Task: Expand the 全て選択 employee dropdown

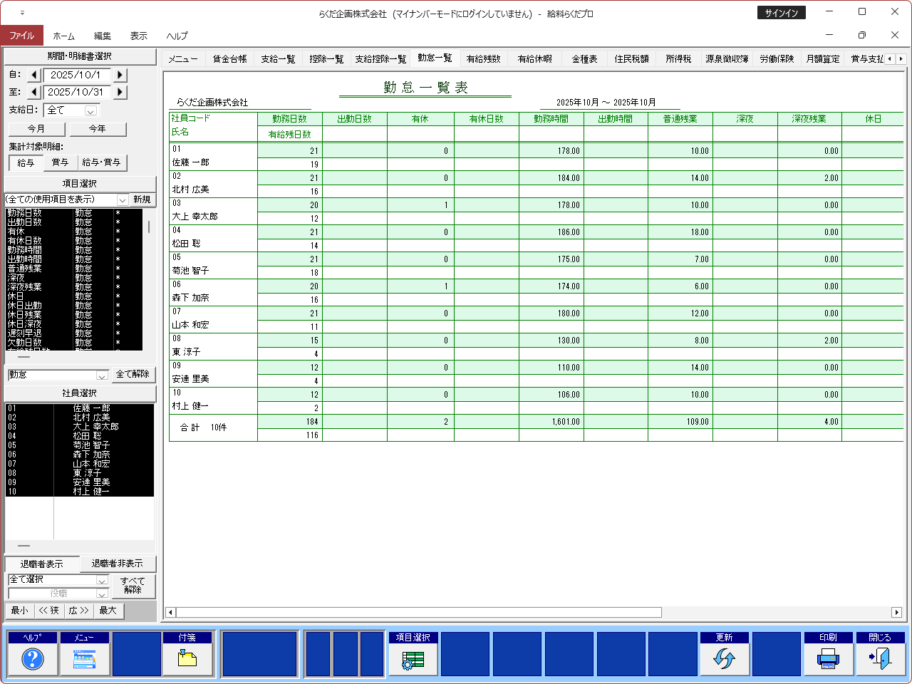Action: 101,580
